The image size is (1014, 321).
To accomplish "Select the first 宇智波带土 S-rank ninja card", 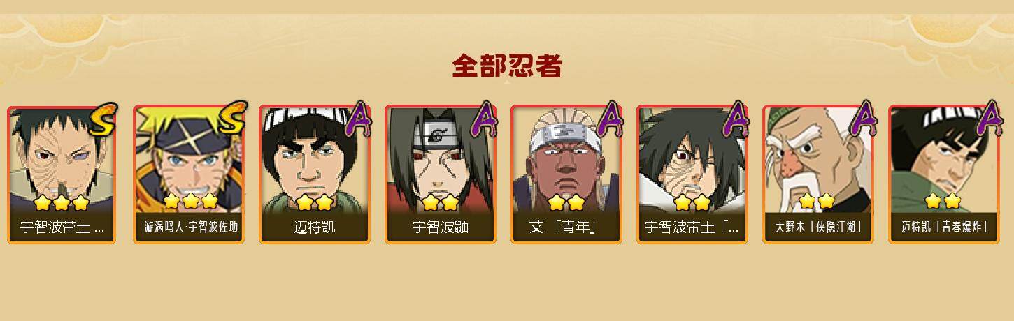I will click(x=62, y=174).
